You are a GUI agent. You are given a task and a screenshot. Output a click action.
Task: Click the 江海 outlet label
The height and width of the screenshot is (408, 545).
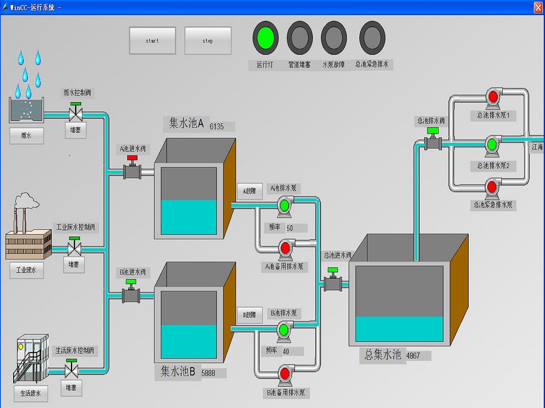click(537, 147)
